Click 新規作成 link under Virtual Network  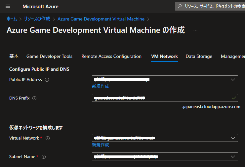[100, 145]
